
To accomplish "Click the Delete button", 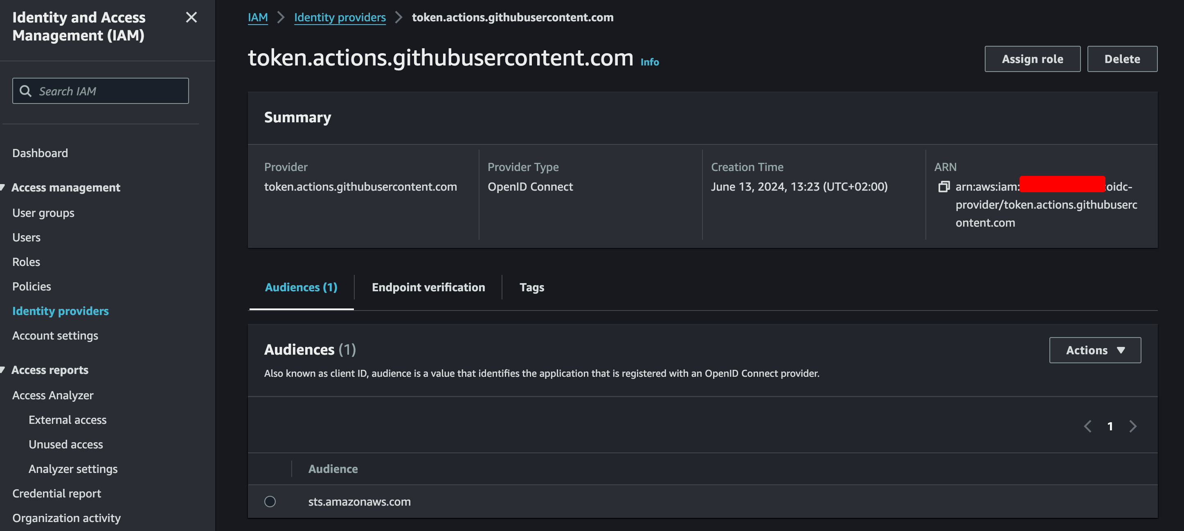I will (x=1122, y=59).
